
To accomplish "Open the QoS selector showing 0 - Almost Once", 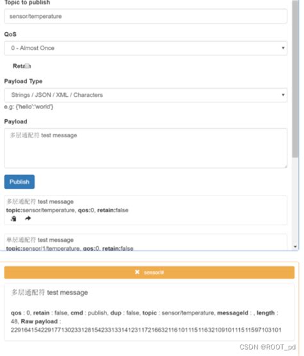I will point(146,48).
